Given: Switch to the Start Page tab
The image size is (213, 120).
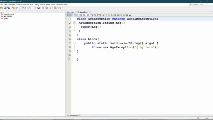Looking at the screenshot, I should [x=70, y=12].
